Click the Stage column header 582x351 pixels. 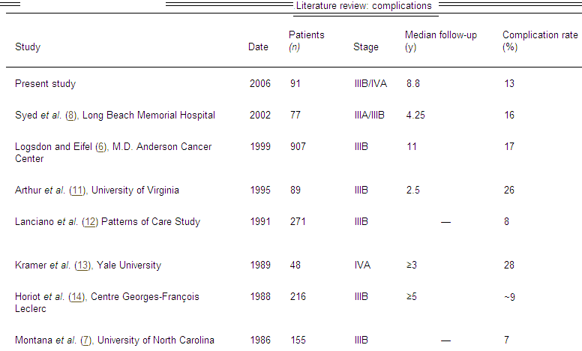(366, 47)
